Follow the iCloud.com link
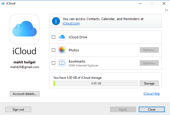Screen dimensions: 170x115 click(x=71, y=23)
